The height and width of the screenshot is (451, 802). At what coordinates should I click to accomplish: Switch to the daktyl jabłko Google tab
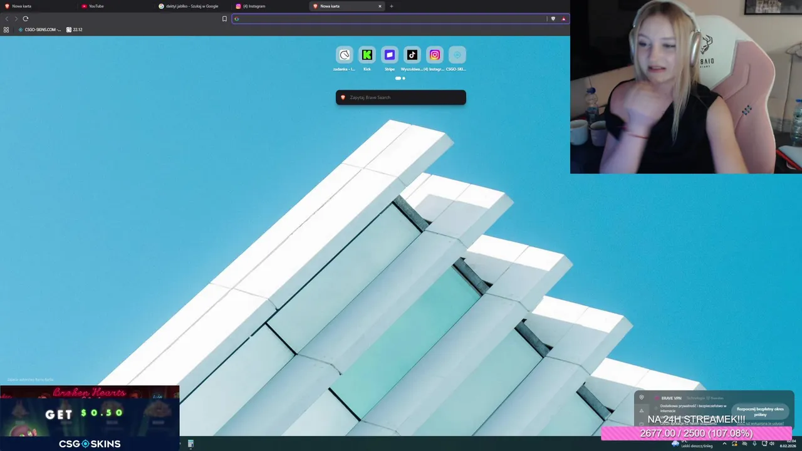(193, 6)
